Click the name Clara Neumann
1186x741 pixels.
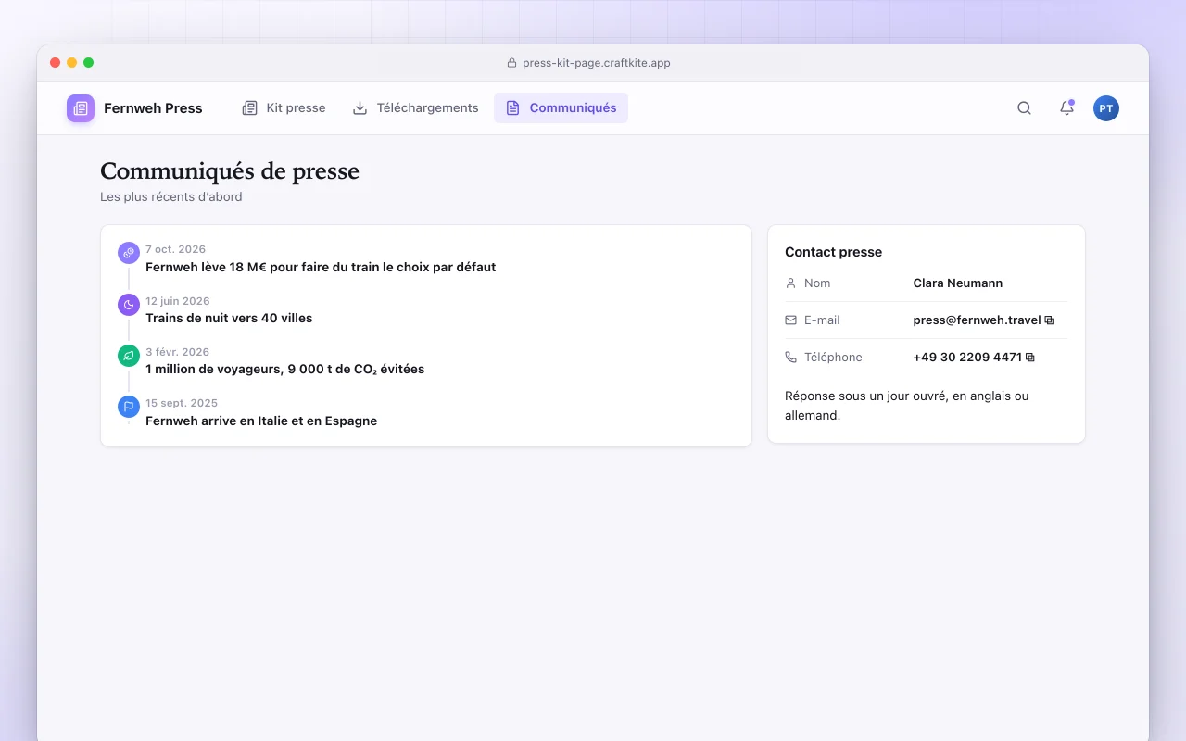click(x=957, y=283)
